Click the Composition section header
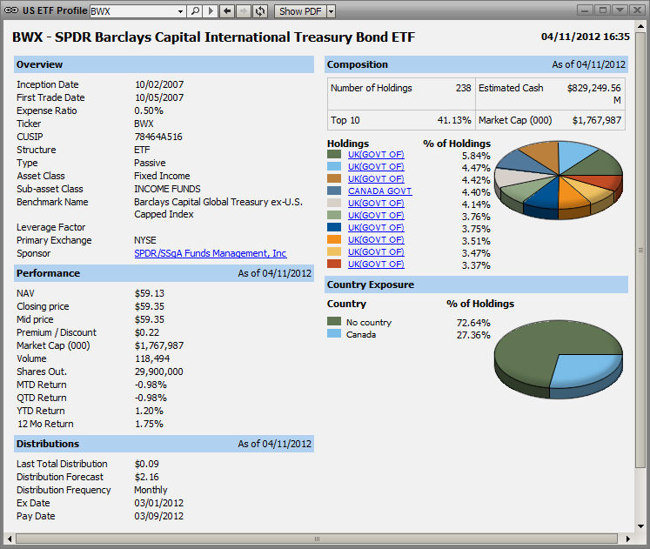650x549 pixels. [x=476, y=64]
